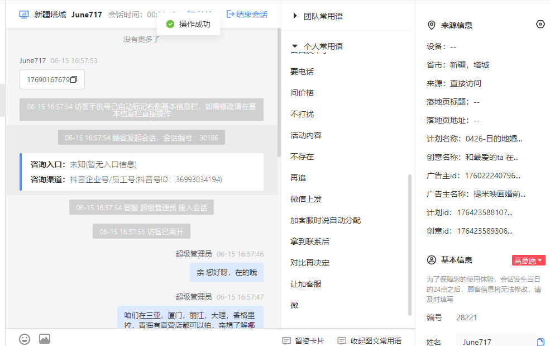Click the 结束会话 link
The height and width of the screenshot is (346, 550).
[x=247, y=15]
